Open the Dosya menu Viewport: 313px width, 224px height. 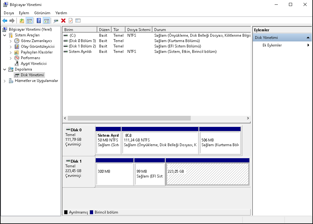[9, 13]
